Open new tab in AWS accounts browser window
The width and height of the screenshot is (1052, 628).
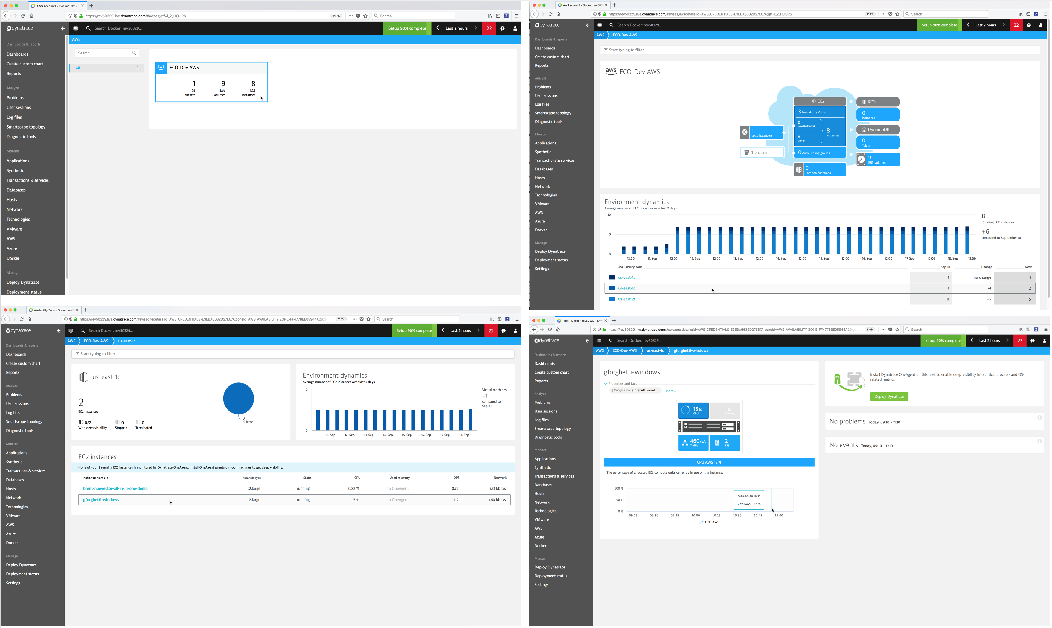coord(92,6)
